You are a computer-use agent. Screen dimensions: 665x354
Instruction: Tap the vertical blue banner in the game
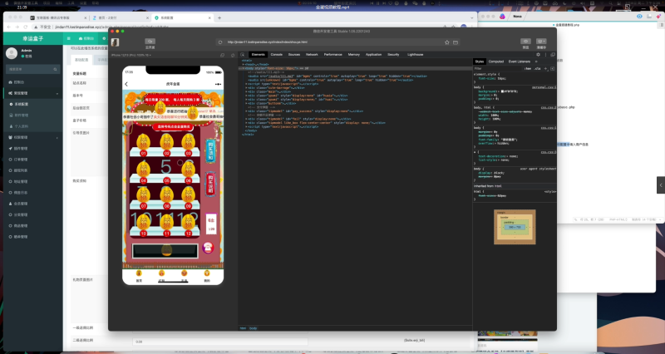click(210, 151)
